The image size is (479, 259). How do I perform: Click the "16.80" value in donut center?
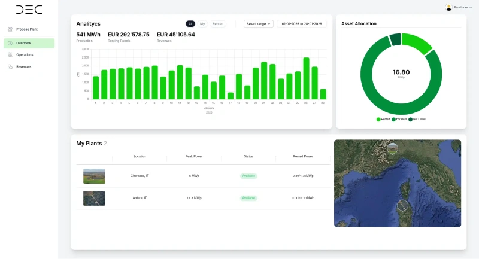tap(401, 72)
